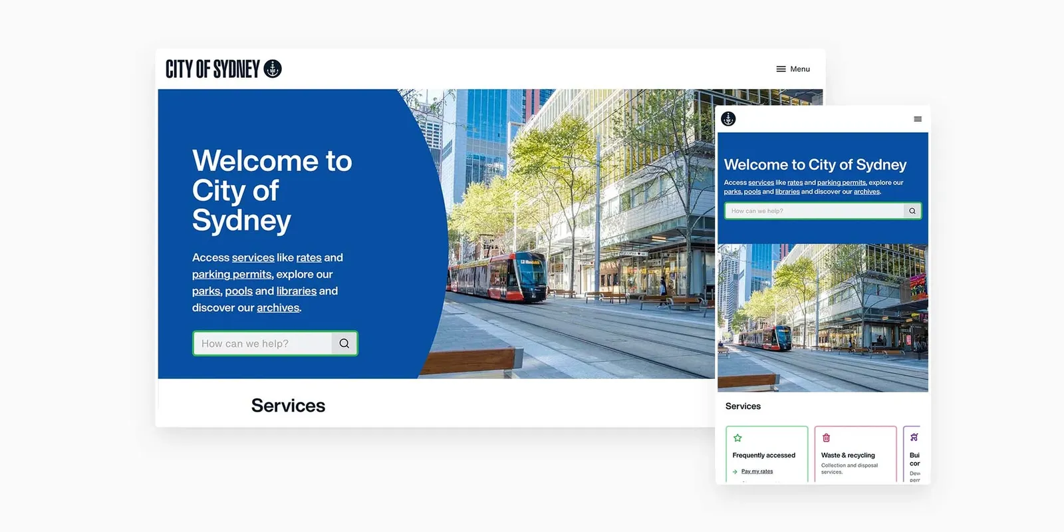Click the green star icon on Frequently accessed card
Screen dimensions: 1064x532
737,438
